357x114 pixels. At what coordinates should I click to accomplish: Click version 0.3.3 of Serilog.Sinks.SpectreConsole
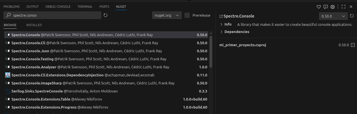pyautogui.click(x=203, y=91)
